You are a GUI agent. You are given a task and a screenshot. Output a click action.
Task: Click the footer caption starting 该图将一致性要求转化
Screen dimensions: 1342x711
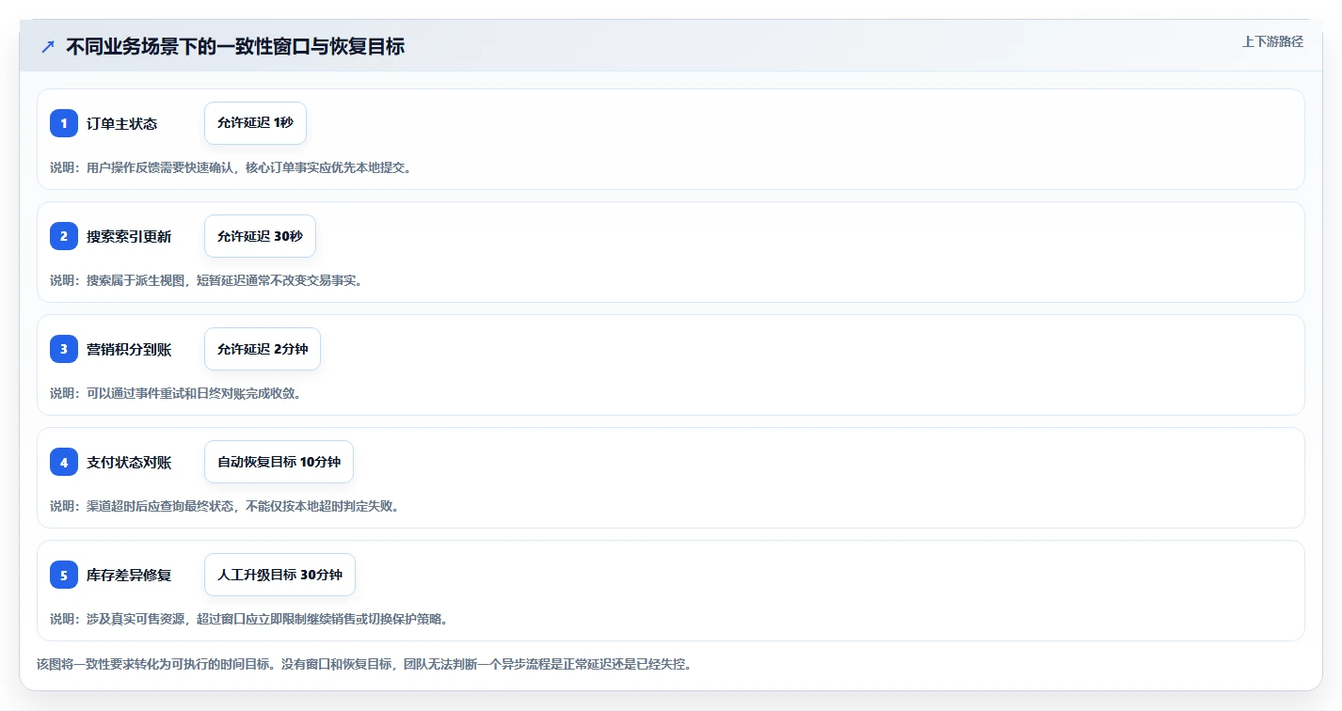tap(365, 664)
